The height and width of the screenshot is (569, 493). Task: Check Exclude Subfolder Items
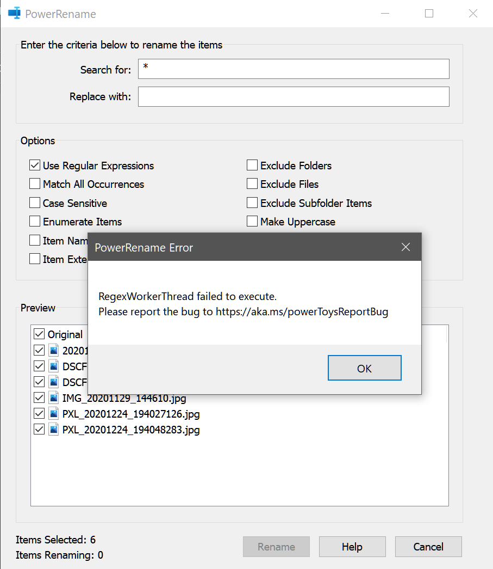(x=252, y=203)
